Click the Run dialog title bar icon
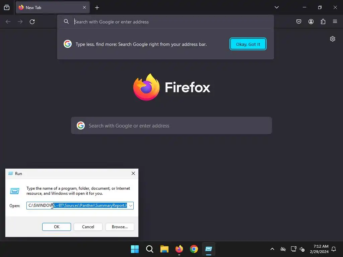This screenshot has width=343, height=257. point(10,174)
